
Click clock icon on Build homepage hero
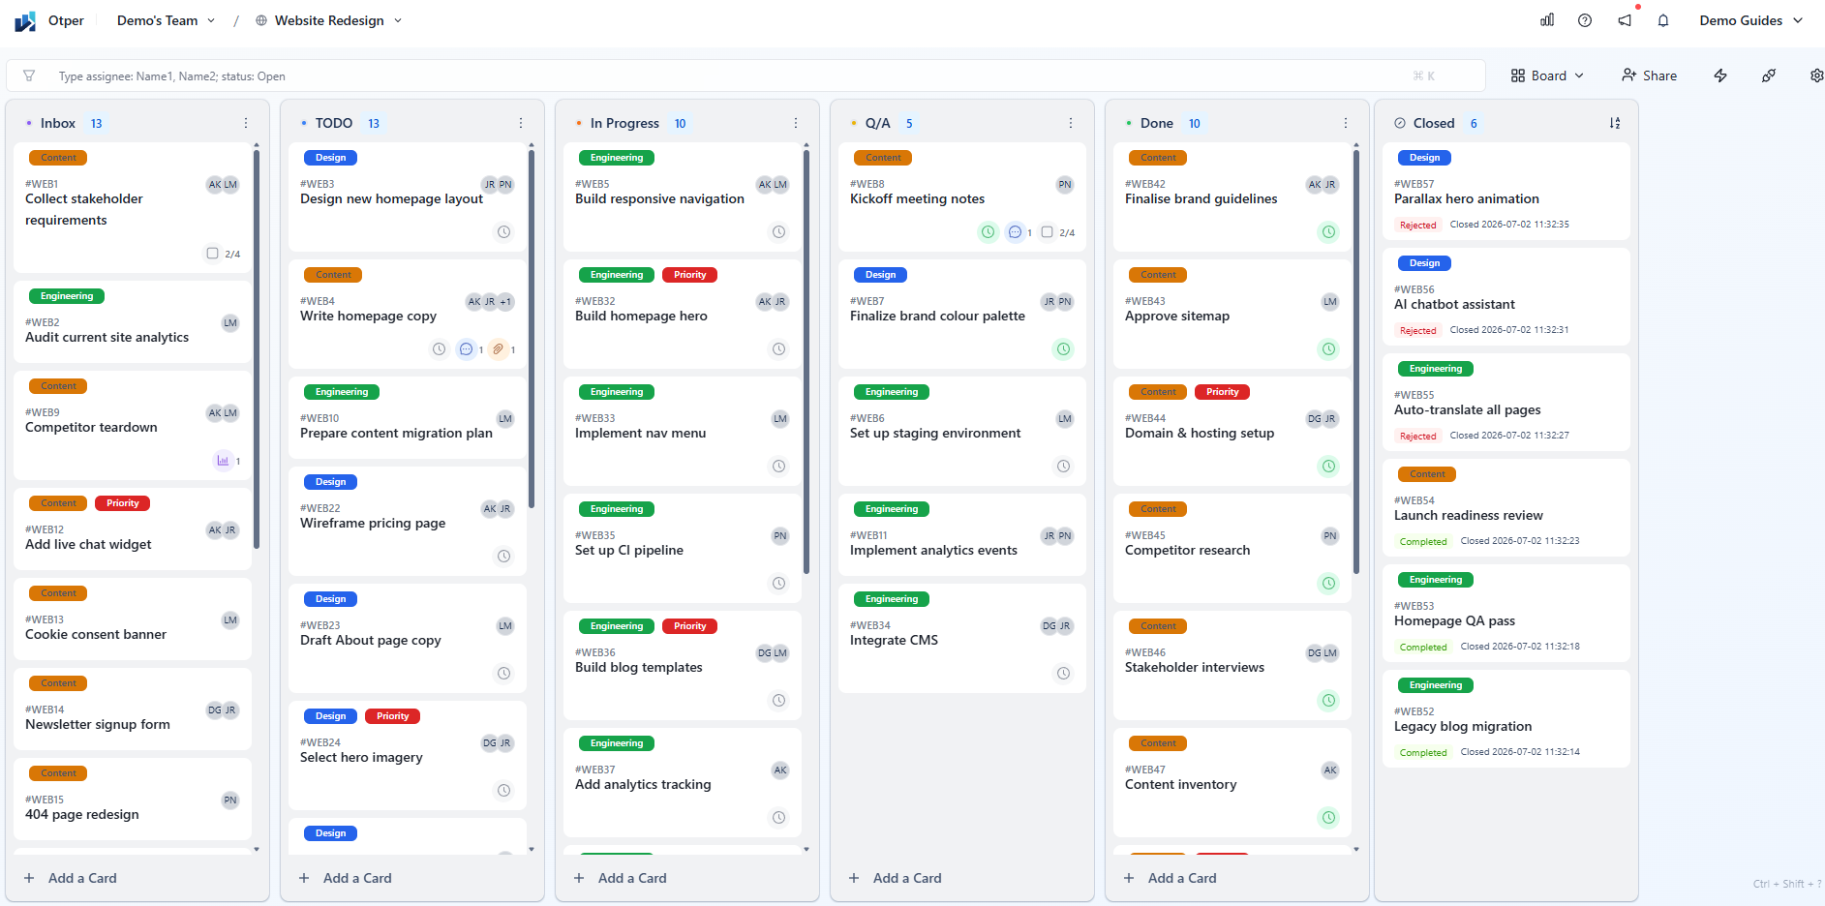point(778,349)
